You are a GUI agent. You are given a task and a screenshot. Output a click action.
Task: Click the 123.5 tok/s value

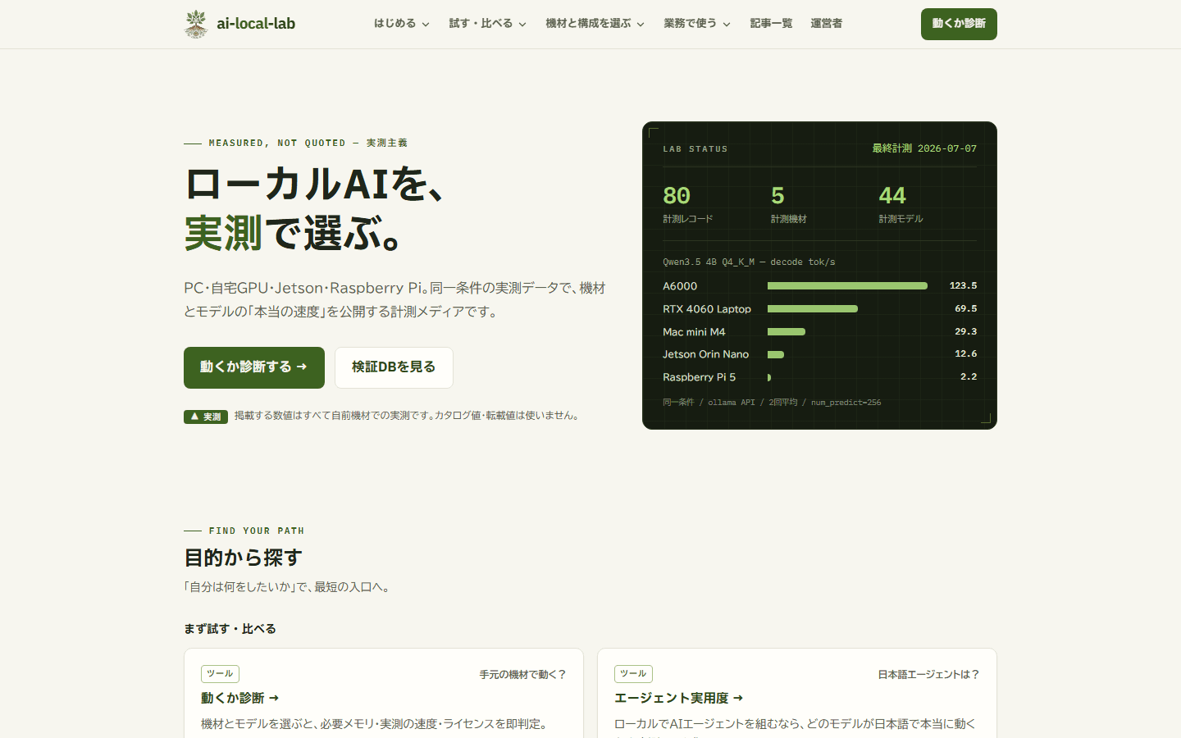pyautogui.click(x=963, y=286)
